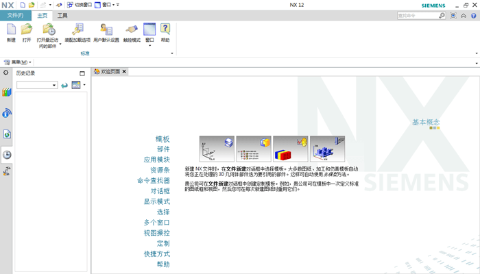Open the Shortcuts welcome link

(x=157, y=254)
